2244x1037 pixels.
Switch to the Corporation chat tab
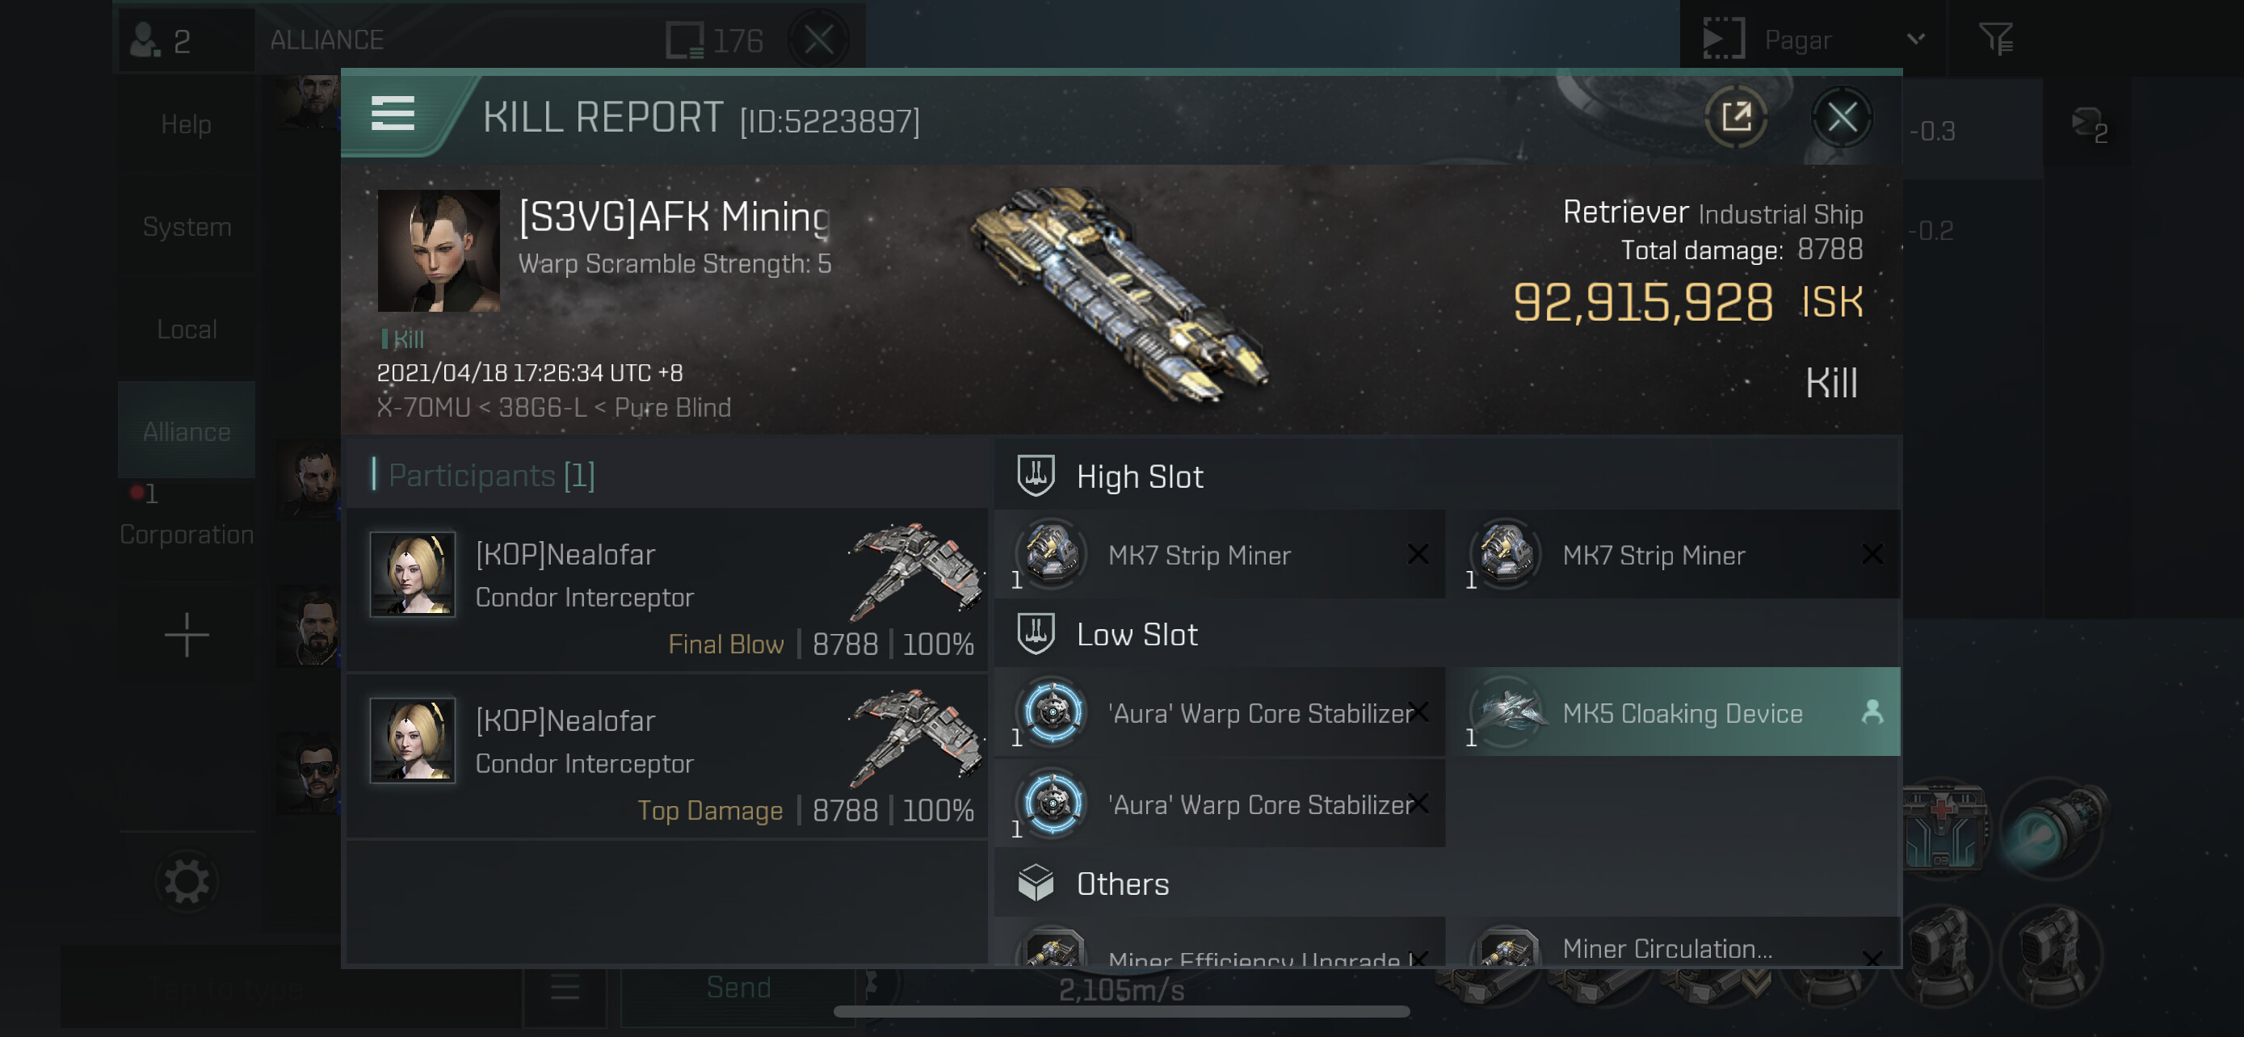[x=187, y=534]
